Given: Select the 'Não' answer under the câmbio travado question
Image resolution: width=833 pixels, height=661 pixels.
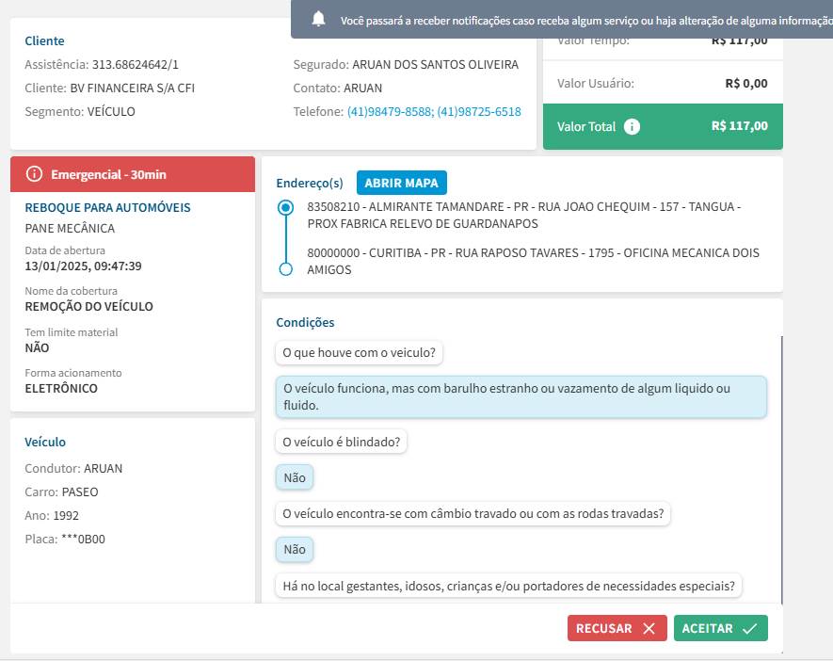Looking at the screenshot, I should (x=295, y=550).
